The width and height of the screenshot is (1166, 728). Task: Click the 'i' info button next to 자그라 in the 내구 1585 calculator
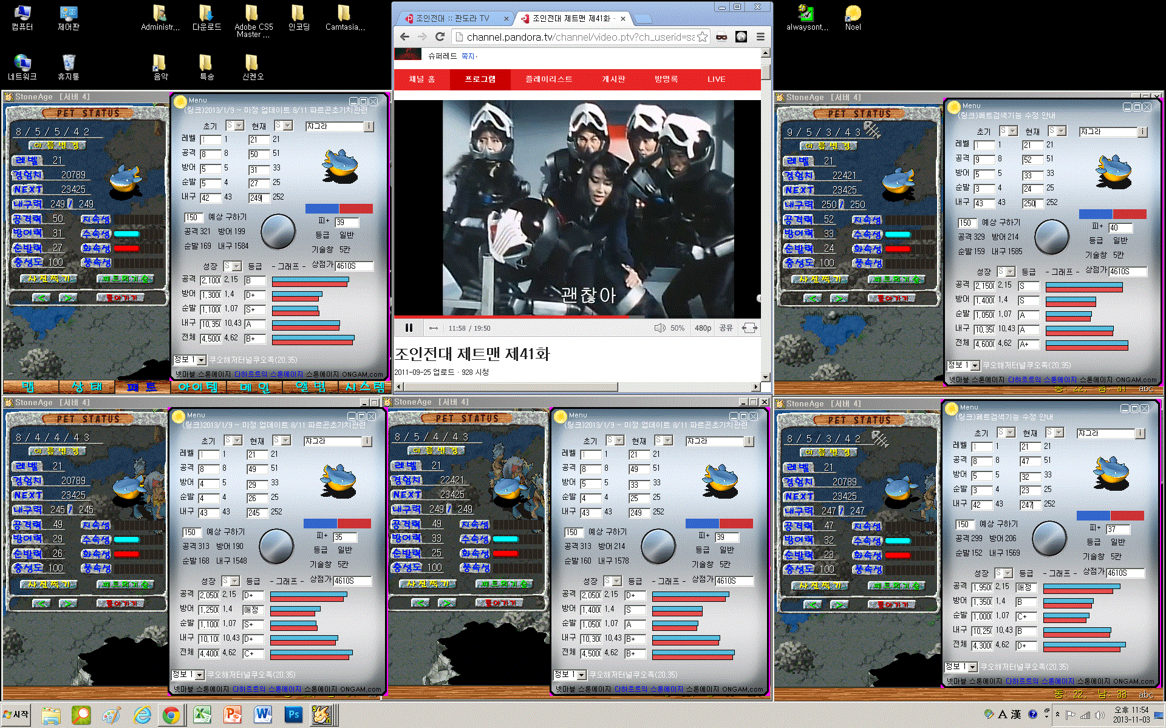tap(1142, 132)
